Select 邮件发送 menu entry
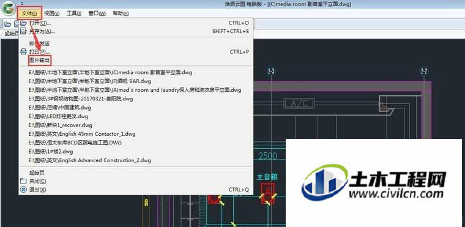This screenshot has height=227, width=465. pyautogui.click(x=136, y=43)
